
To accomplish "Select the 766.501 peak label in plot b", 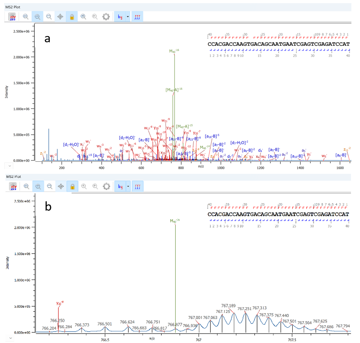I will (104, 324).
